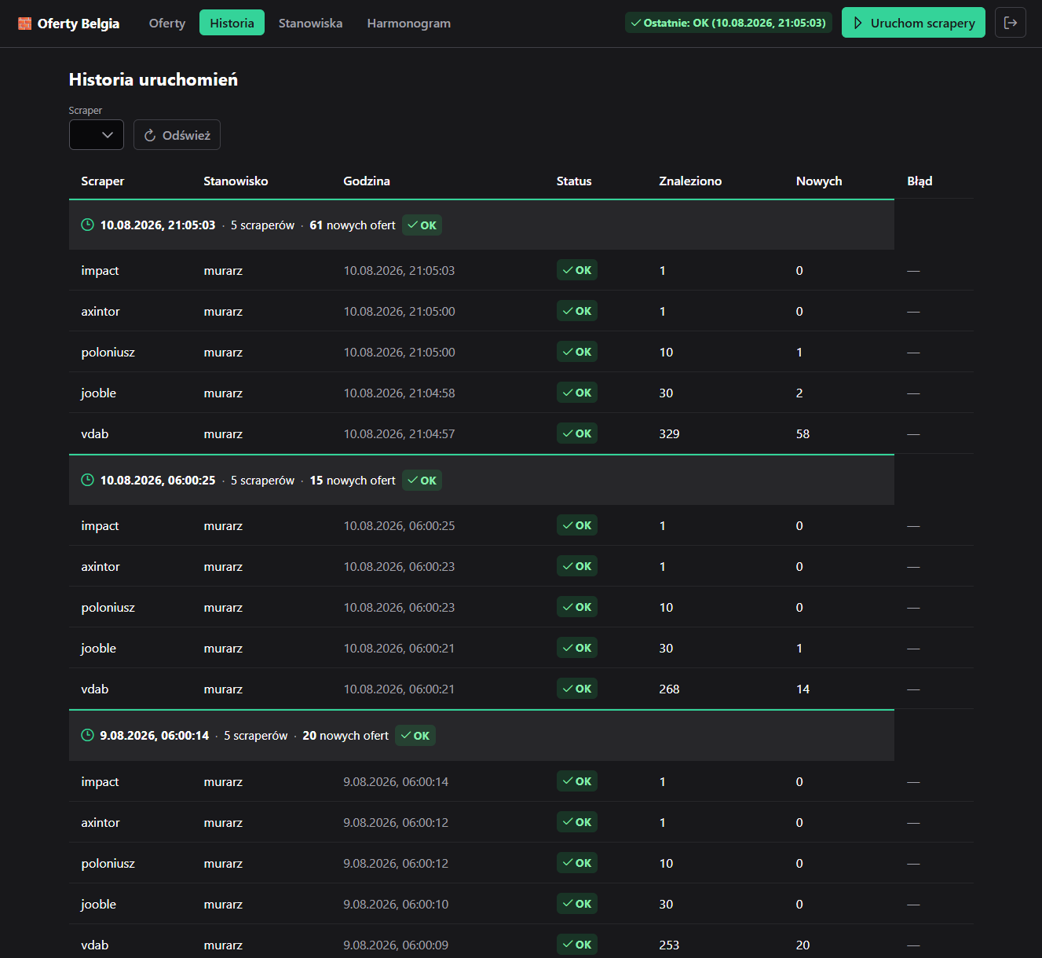
Task: Click the Stanowisko column header
Action: [x=236, y=181]
